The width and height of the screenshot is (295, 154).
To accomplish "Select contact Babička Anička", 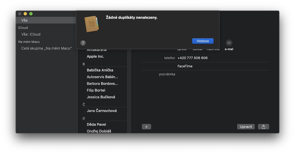I will [100, 70].
